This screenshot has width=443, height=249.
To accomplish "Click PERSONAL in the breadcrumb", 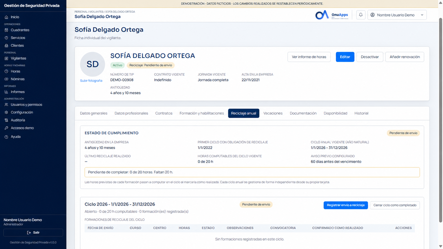I will click(81, 12).
